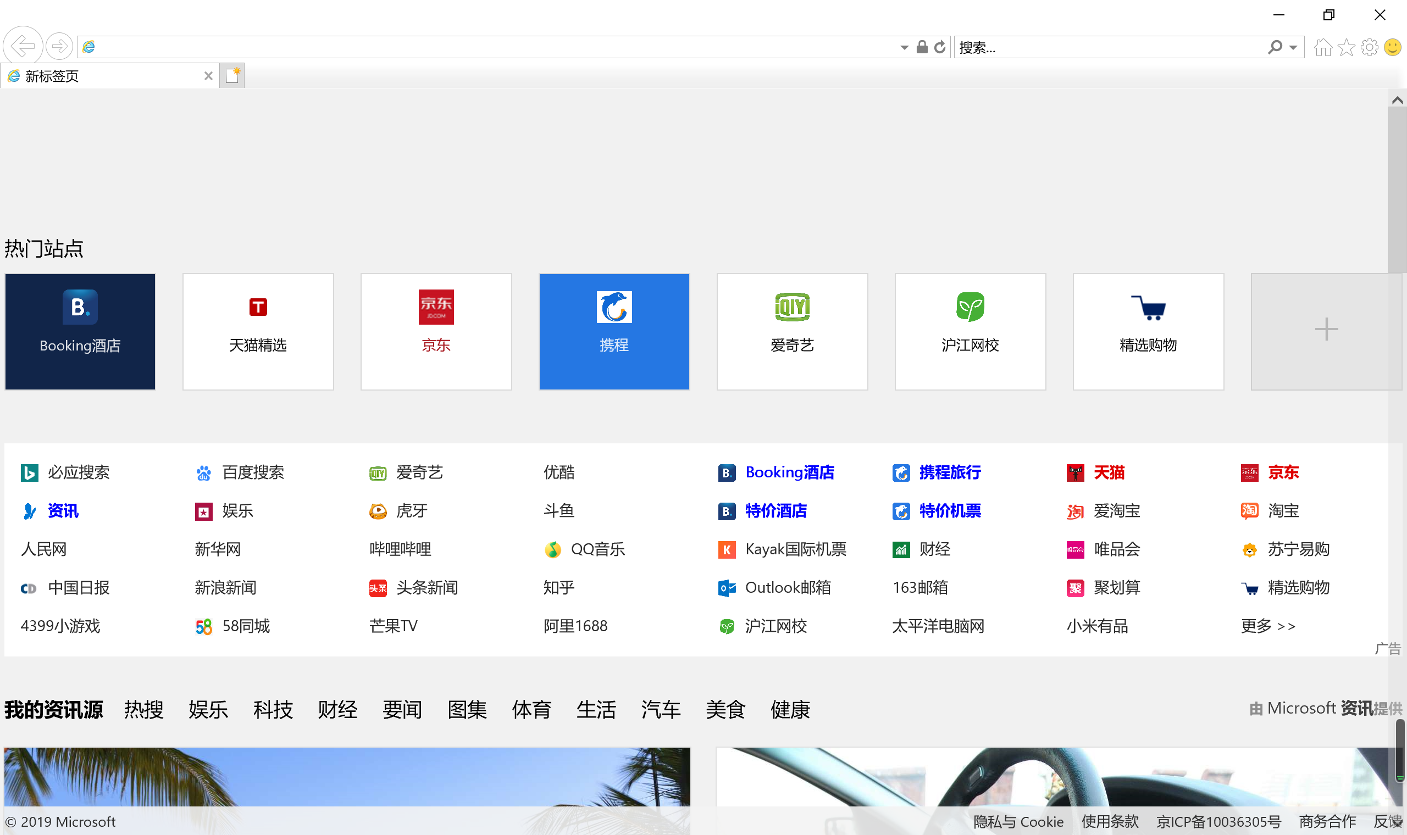This screenshot has height=835, width=1407.
Task: Open the Booking酒店 tile
Action: (x=80, y=331)
